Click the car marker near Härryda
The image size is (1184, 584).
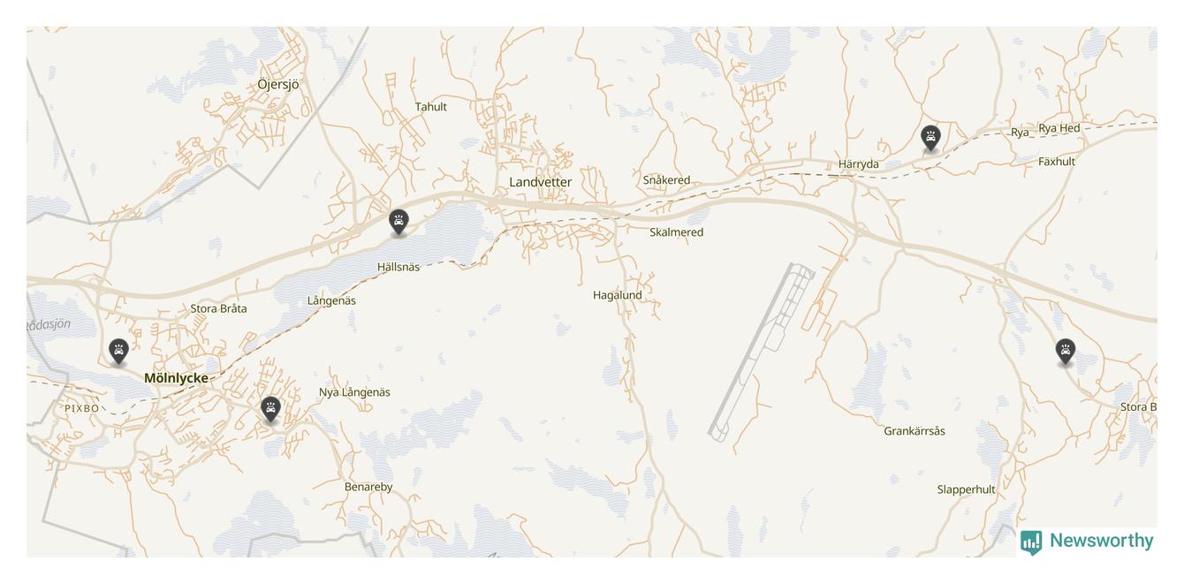(930, 139)
